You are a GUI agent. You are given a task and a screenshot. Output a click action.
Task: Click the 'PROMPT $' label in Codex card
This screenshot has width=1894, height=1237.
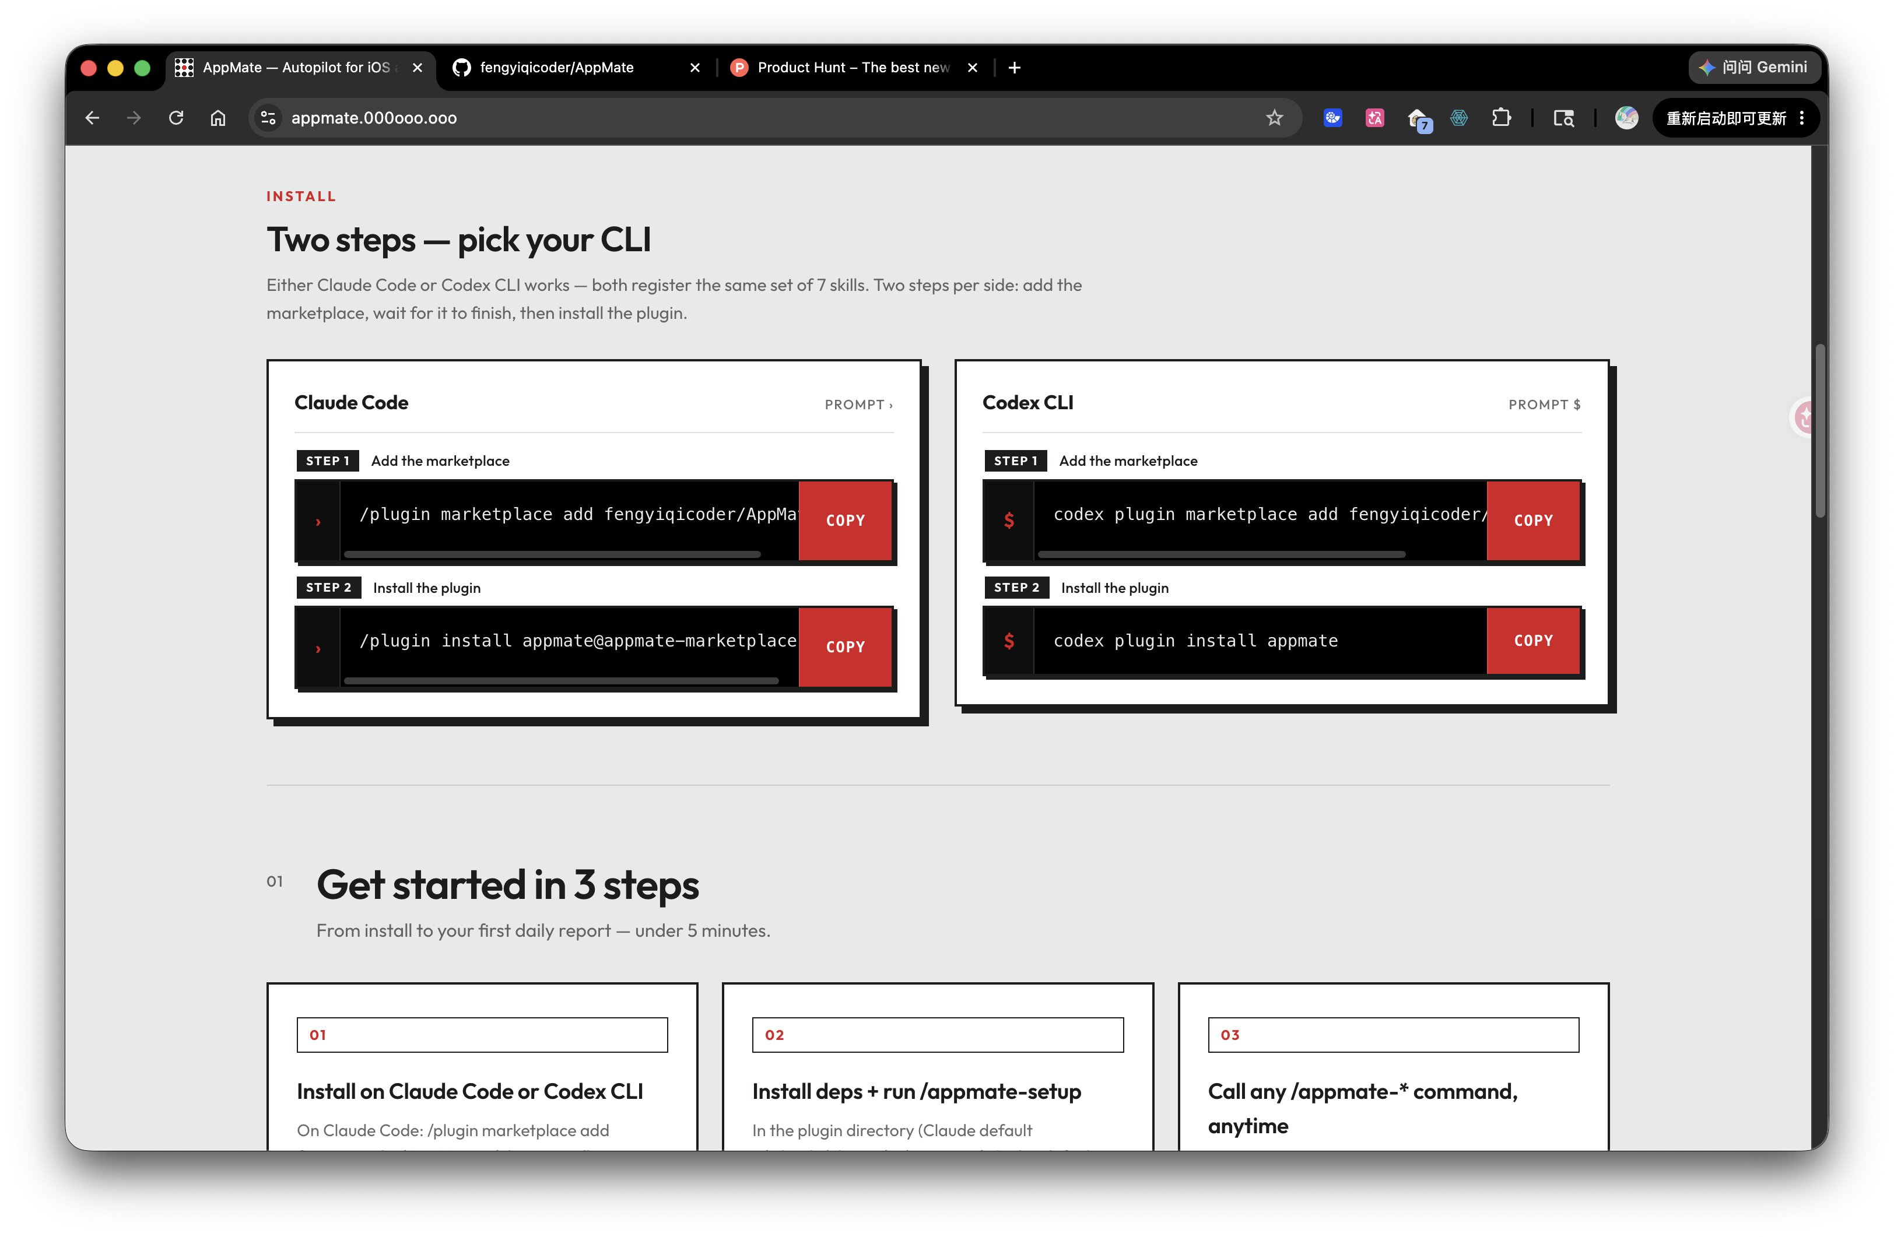(1545, 404)
